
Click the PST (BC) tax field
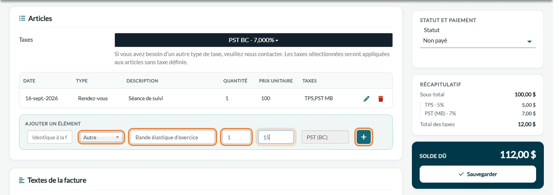pos(325,137)
